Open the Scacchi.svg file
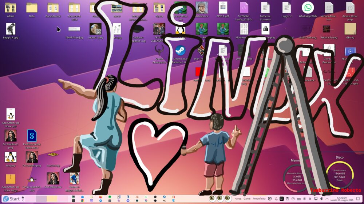 53,159
